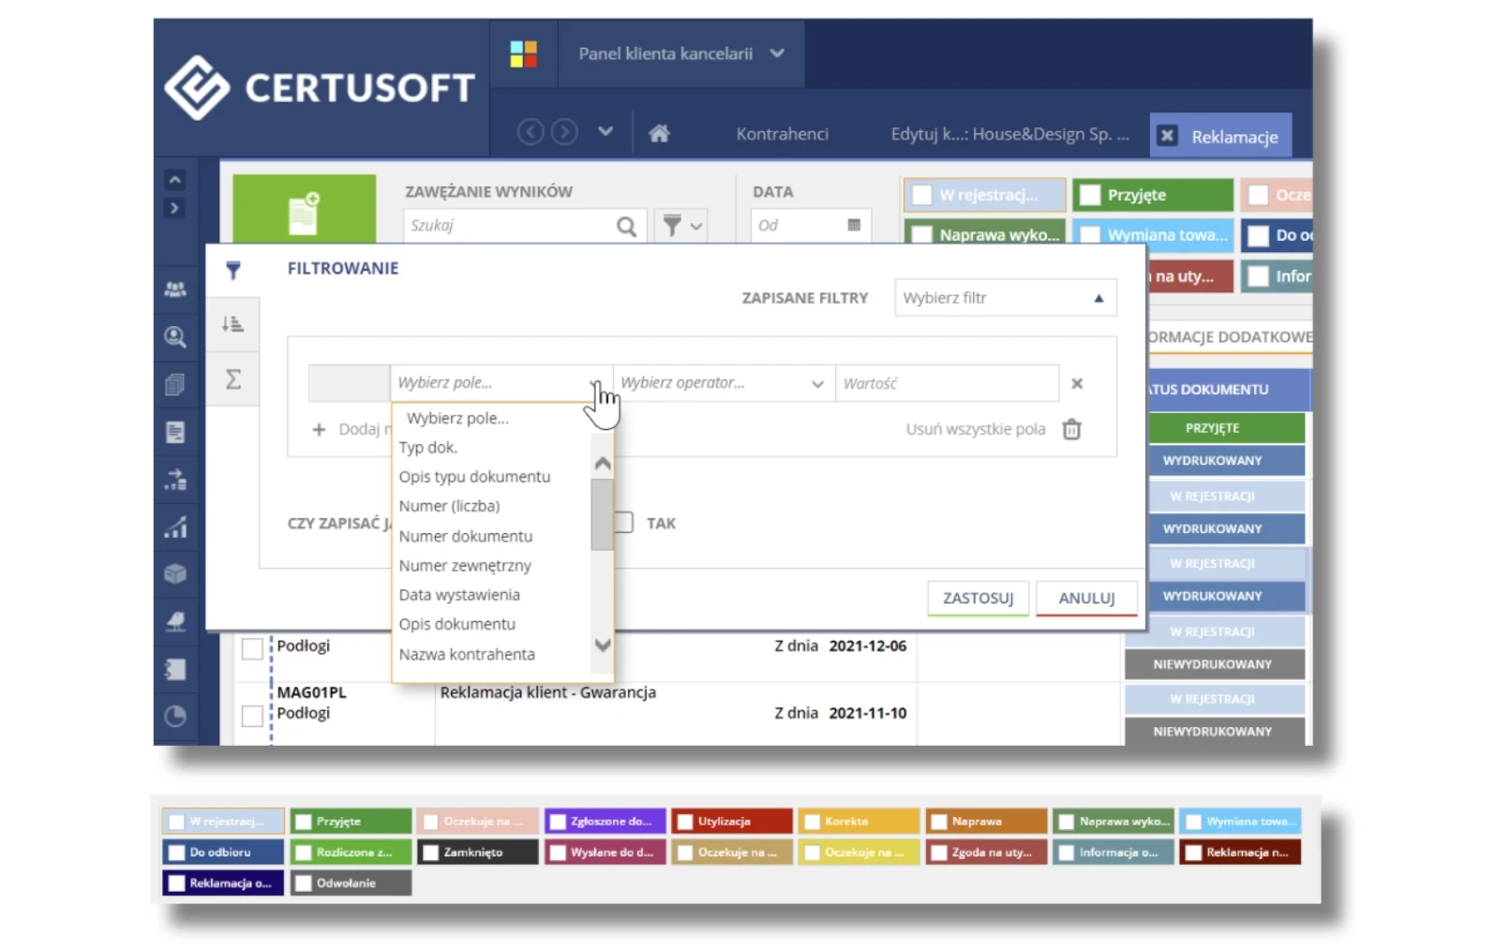Toggle the TAK checkbox for saving filter

click(624, 523)
